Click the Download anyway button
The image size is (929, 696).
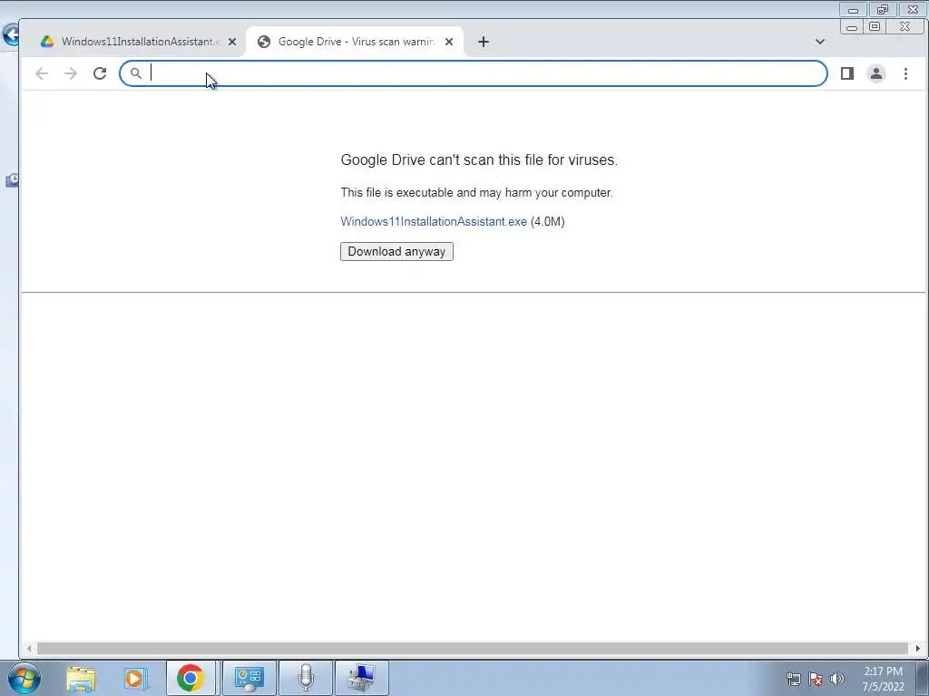click(396, 252)
